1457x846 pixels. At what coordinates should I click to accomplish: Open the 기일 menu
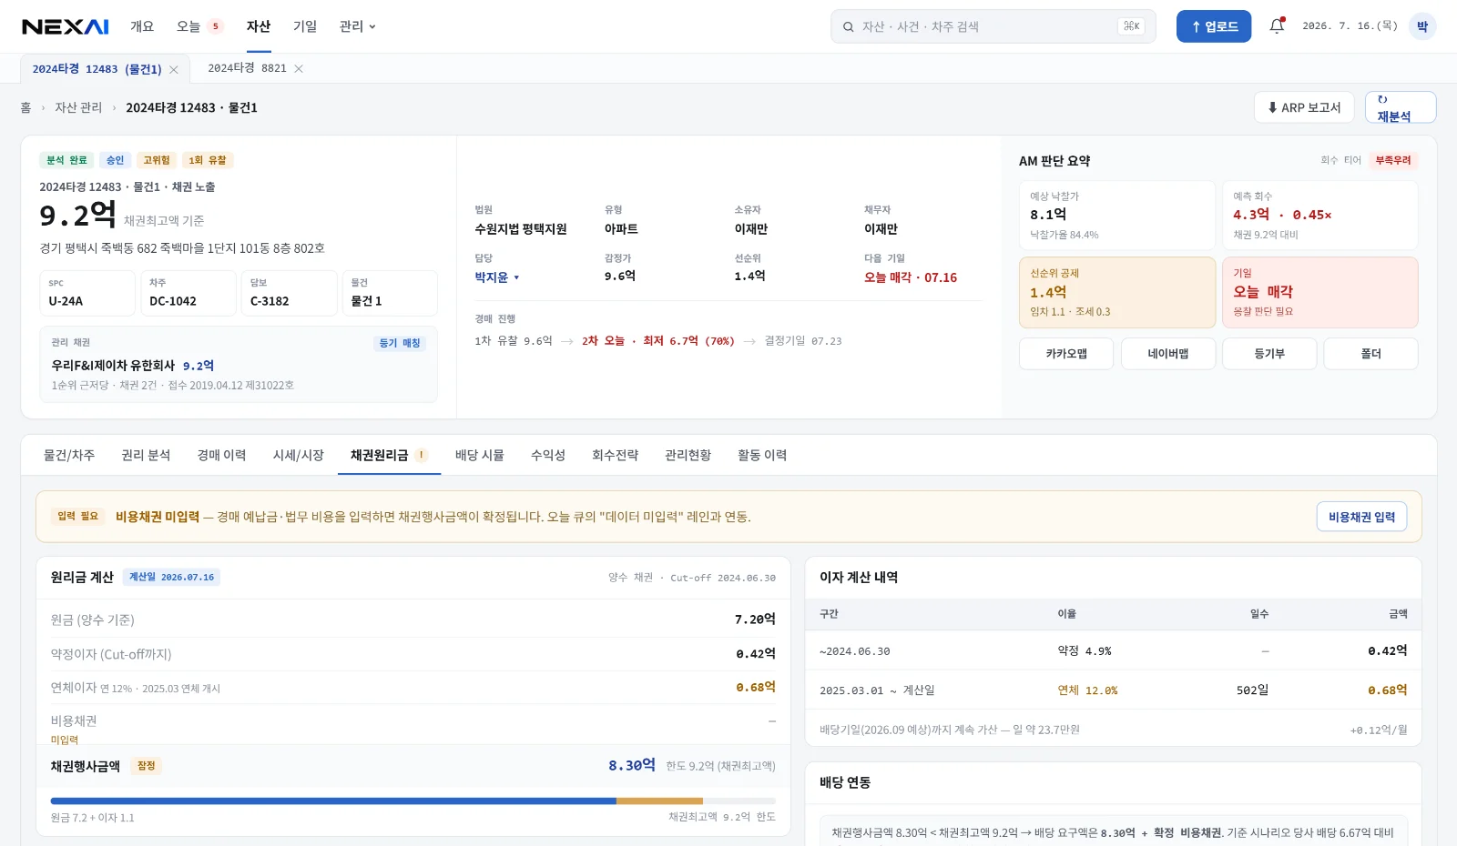305,26
